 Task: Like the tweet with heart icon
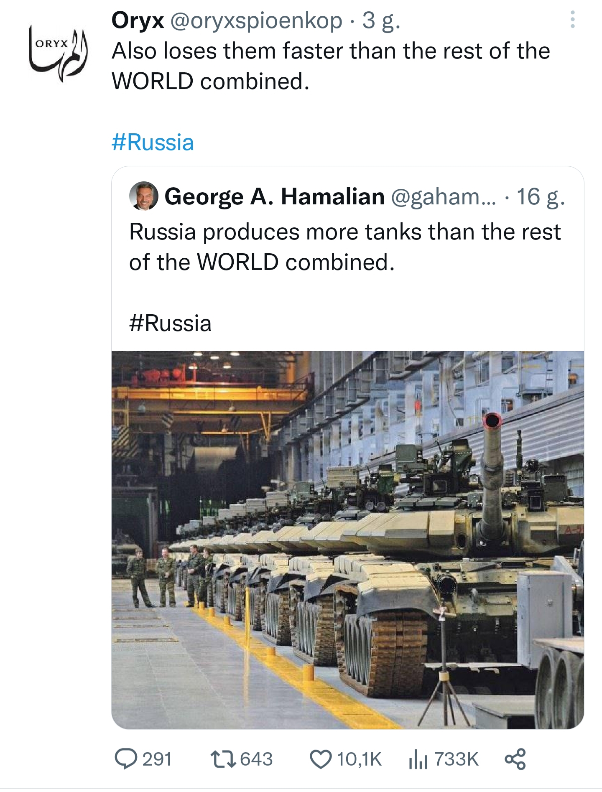point(320,759)
